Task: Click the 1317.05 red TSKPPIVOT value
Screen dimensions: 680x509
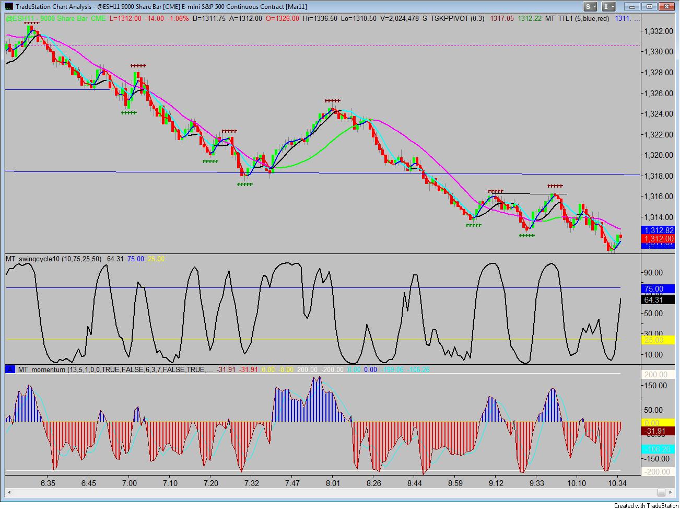Action: [501, 18]
